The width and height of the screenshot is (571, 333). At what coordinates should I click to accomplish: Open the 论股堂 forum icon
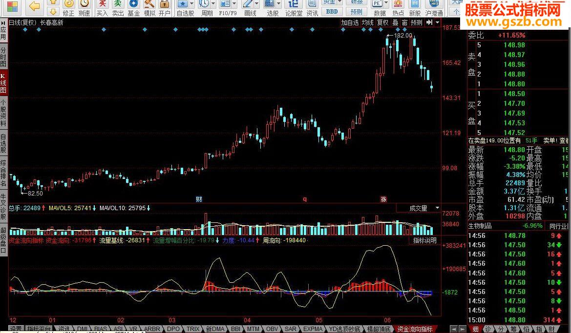tap(294, 3)
